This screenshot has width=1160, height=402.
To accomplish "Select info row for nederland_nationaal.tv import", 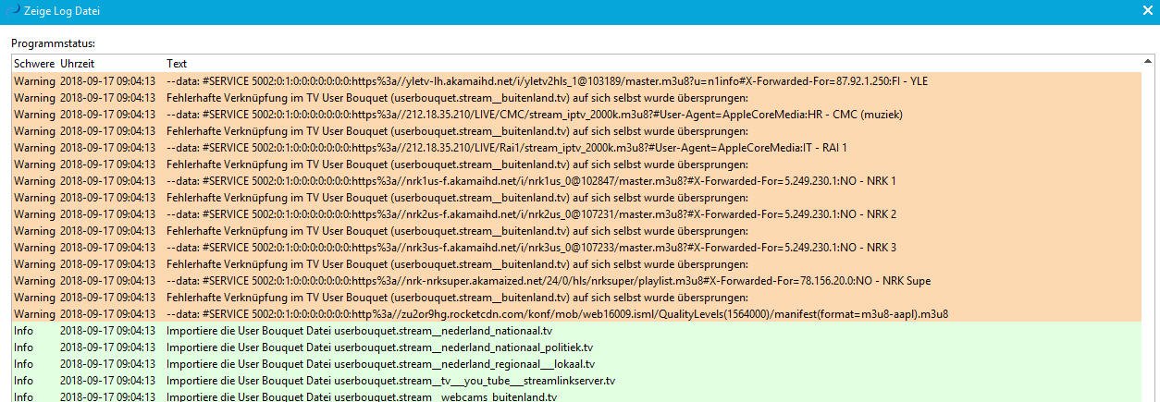I will 359,331.
